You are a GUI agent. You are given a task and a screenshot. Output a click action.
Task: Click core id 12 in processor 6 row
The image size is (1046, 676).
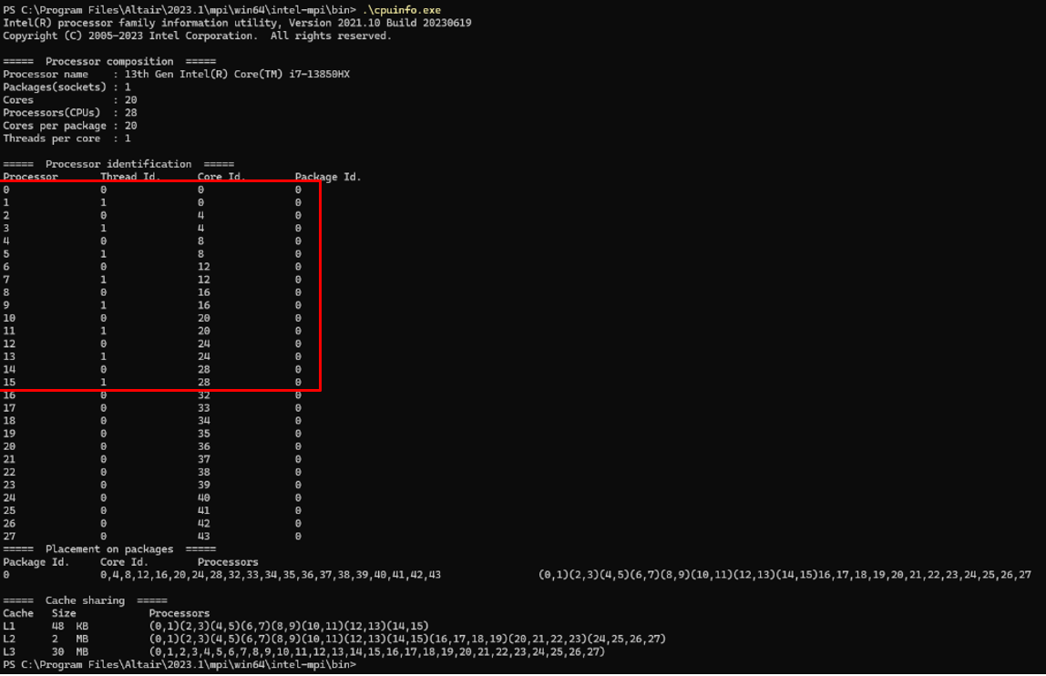[x=203, y=267]
